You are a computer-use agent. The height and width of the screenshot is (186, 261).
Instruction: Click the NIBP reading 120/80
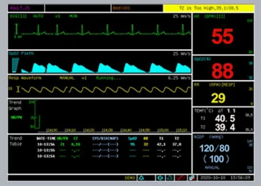pos(215,148)
